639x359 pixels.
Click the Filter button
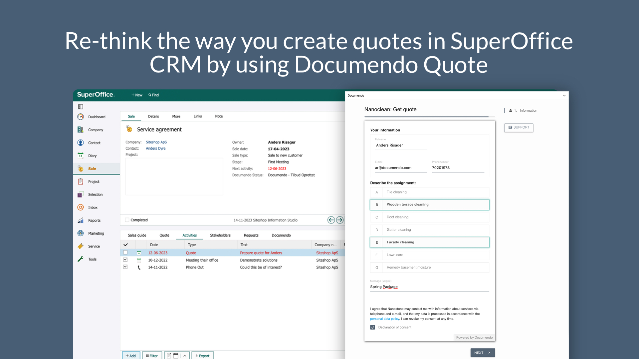click(152, 355)
